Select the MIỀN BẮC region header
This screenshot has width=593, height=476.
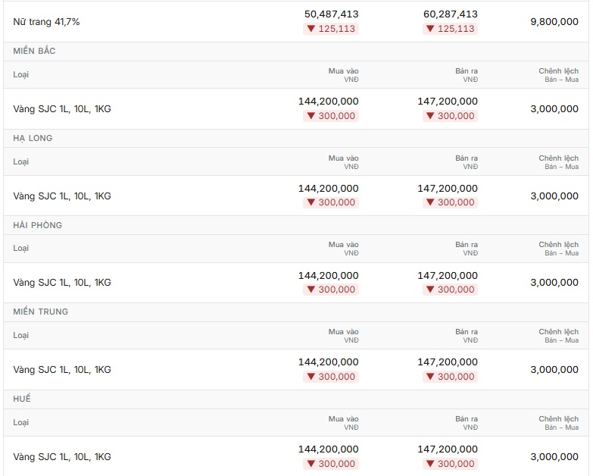(34, 51)
